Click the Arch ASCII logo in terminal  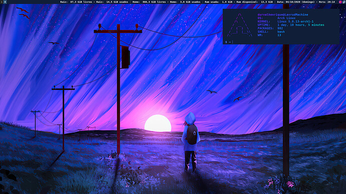239,25
